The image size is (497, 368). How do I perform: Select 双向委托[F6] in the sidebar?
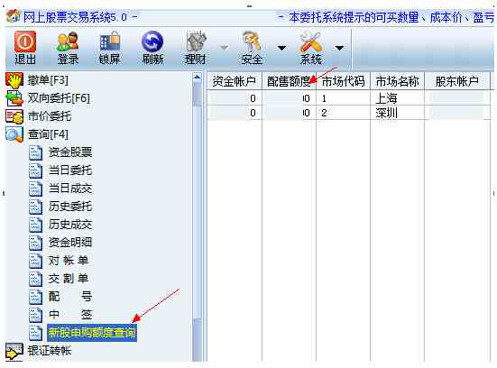click(x=59, y=98)
